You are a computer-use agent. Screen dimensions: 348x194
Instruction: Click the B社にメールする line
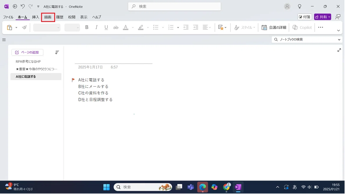tap(93, 87)
